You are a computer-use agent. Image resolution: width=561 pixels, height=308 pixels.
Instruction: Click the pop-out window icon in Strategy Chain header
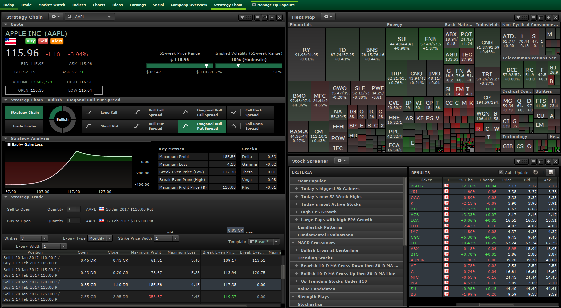pyautogui.click(x=265, y=17)
